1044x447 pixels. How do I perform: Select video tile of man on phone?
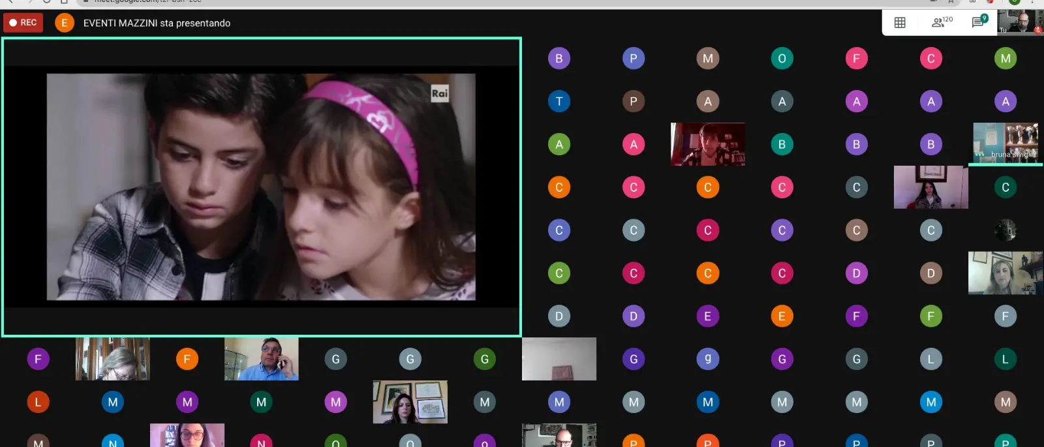[261, 359]
